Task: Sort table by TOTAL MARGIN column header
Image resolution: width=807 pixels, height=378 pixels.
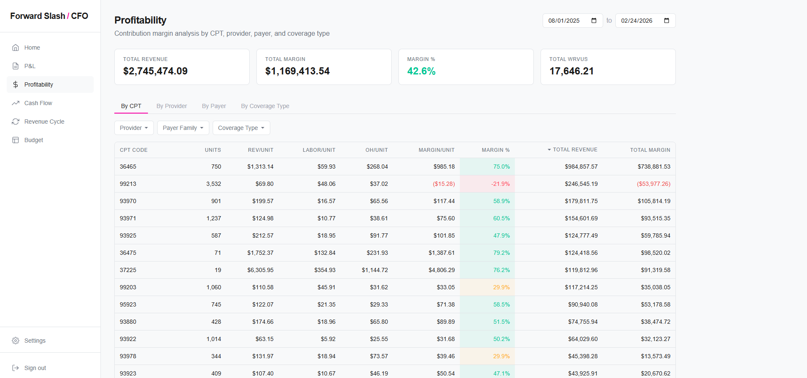Action: click(650, 150)
